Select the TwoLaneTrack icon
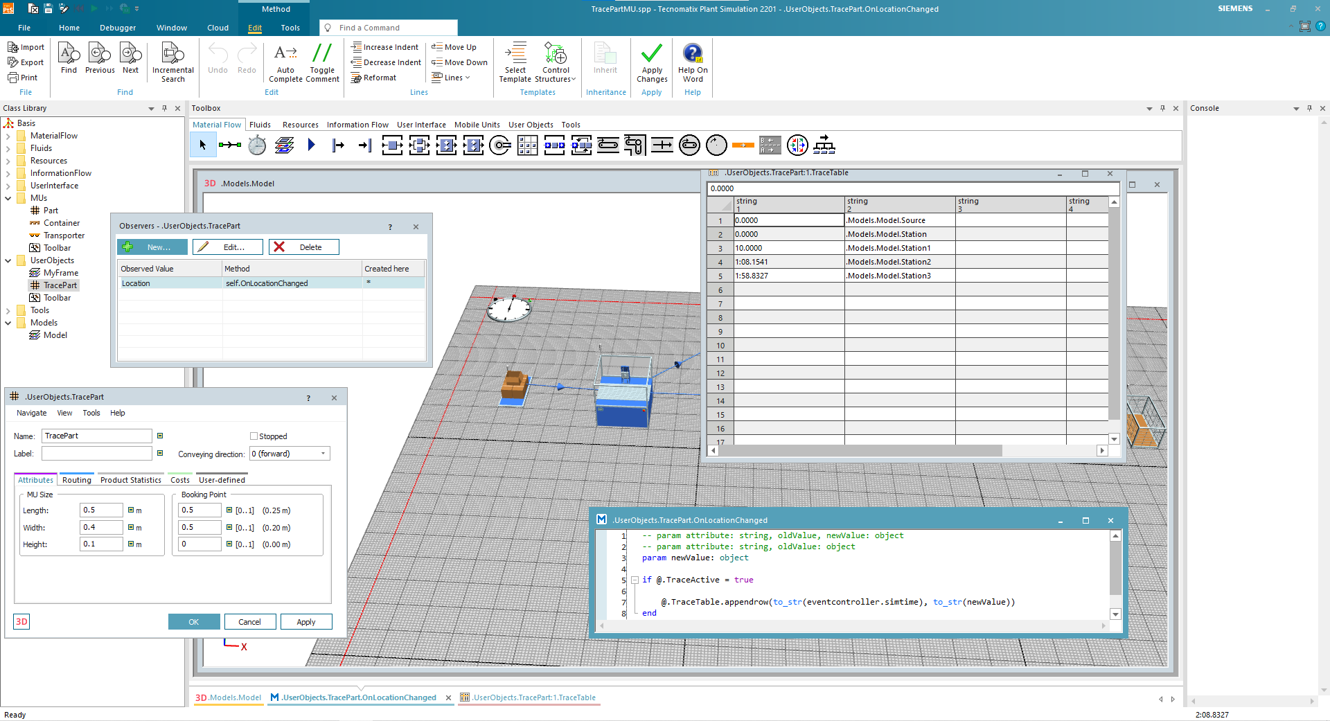Viewport: 1330px width, 721px height. point(770,145)
